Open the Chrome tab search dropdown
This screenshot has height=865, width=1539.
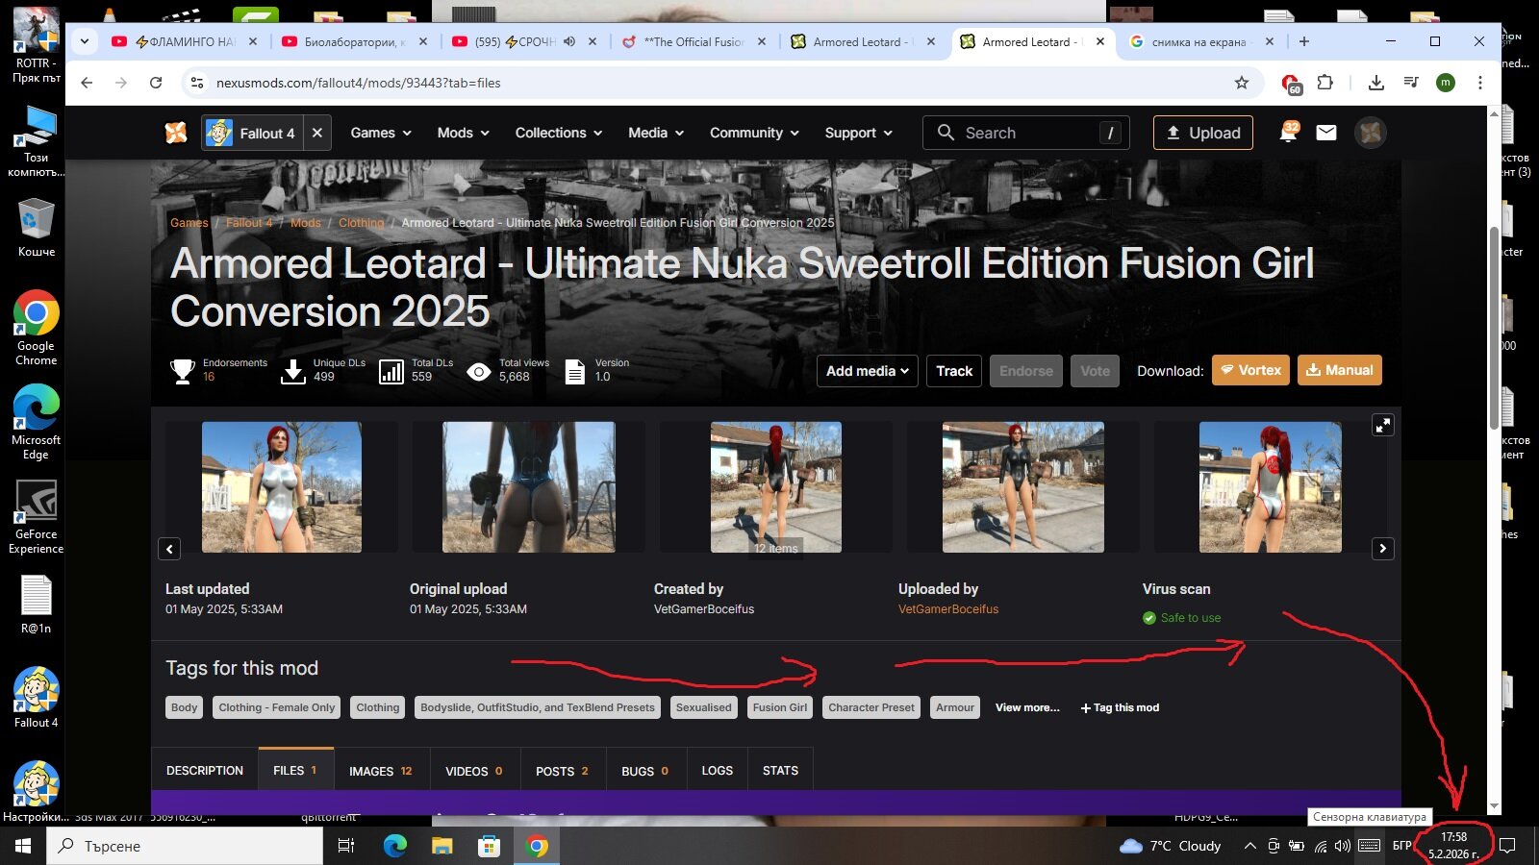click(85, 41)
